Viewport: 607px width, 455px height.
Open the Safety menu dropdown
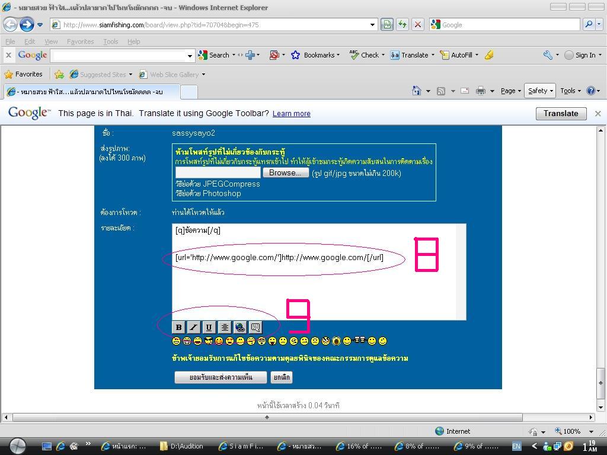click(x=540, y=91)
